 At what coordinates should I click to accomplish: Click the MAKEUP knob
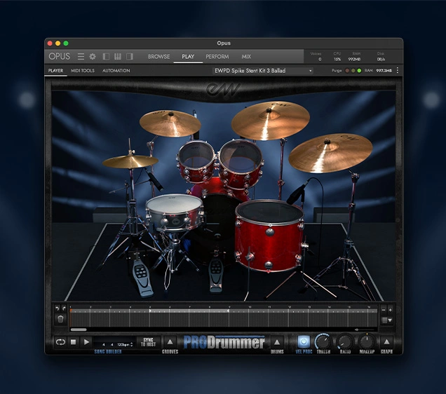click(x=367, y=341)
